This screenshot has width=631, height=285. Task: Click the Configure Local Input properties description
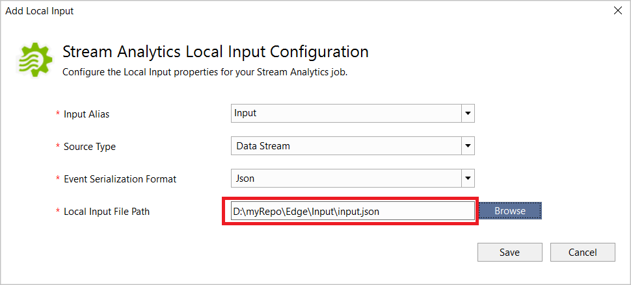[x=205, y=72]
